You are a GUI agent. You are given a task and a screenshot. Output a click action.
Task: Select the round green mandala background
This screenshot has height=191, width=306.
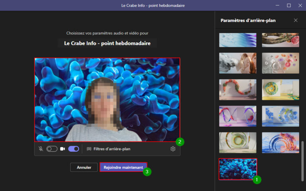(280, 90)
